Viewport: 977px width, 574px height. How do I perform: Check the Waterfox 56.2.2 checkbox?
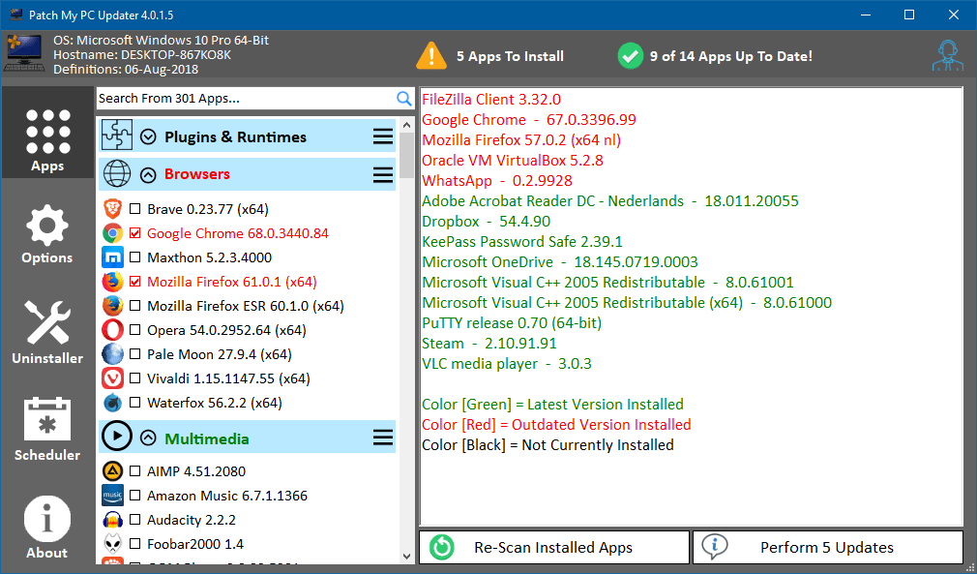[134, 403]
